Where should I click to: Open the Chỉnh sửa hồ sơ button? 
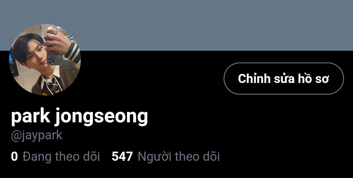pos(284,78)
